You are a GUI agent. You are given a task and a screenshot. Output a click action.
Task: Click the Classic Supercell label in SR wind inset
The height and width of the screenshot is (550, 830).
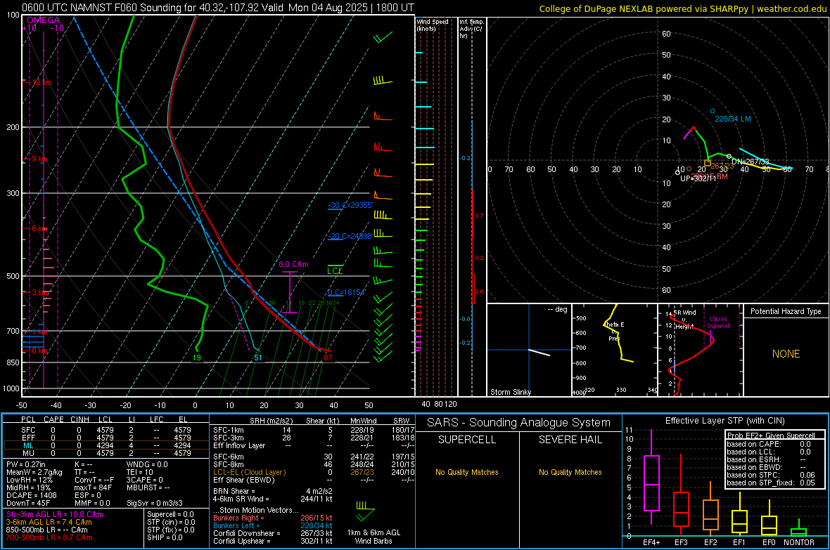tap(719, 322)
